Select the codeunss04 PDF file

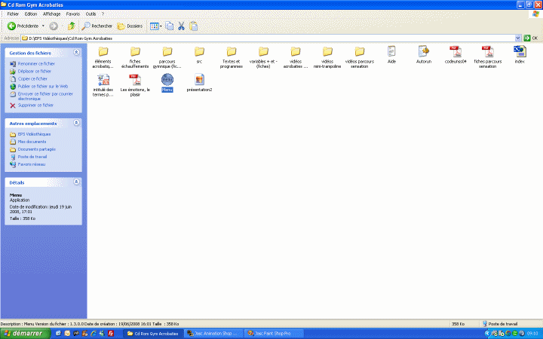(456, 52)
